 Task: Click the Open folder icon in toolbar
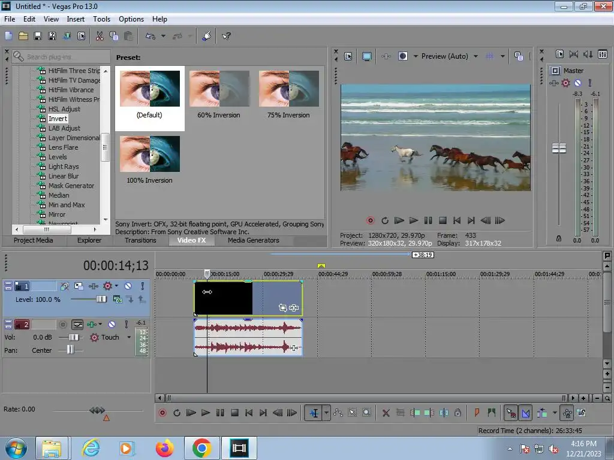(x=23, y=37)
